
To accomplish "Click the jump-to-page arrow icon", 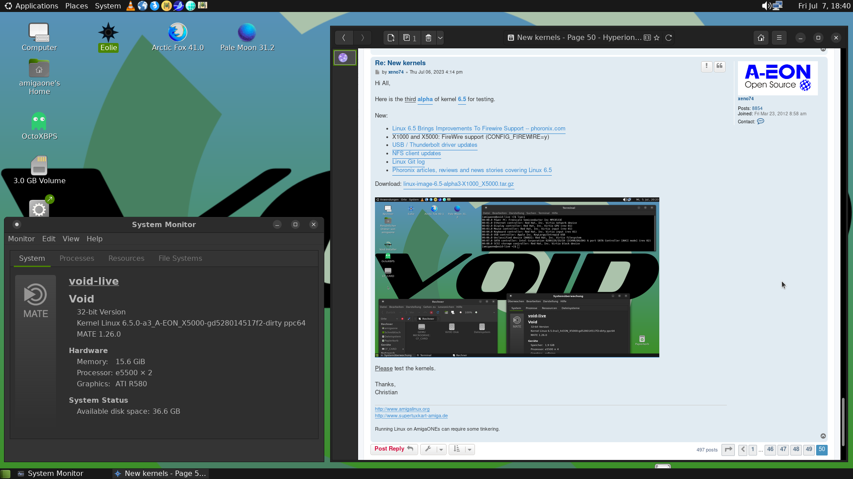I will click(x=728, y=450).
